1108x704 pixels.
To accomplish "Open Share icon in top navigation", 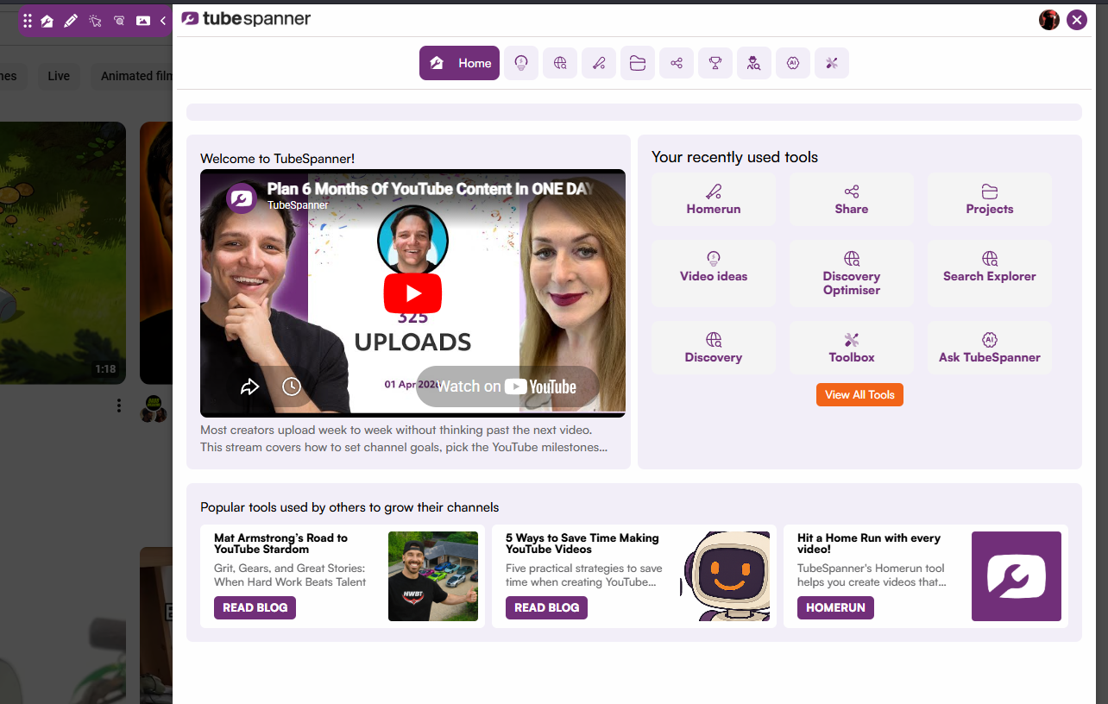I will [x=677, y=63].
